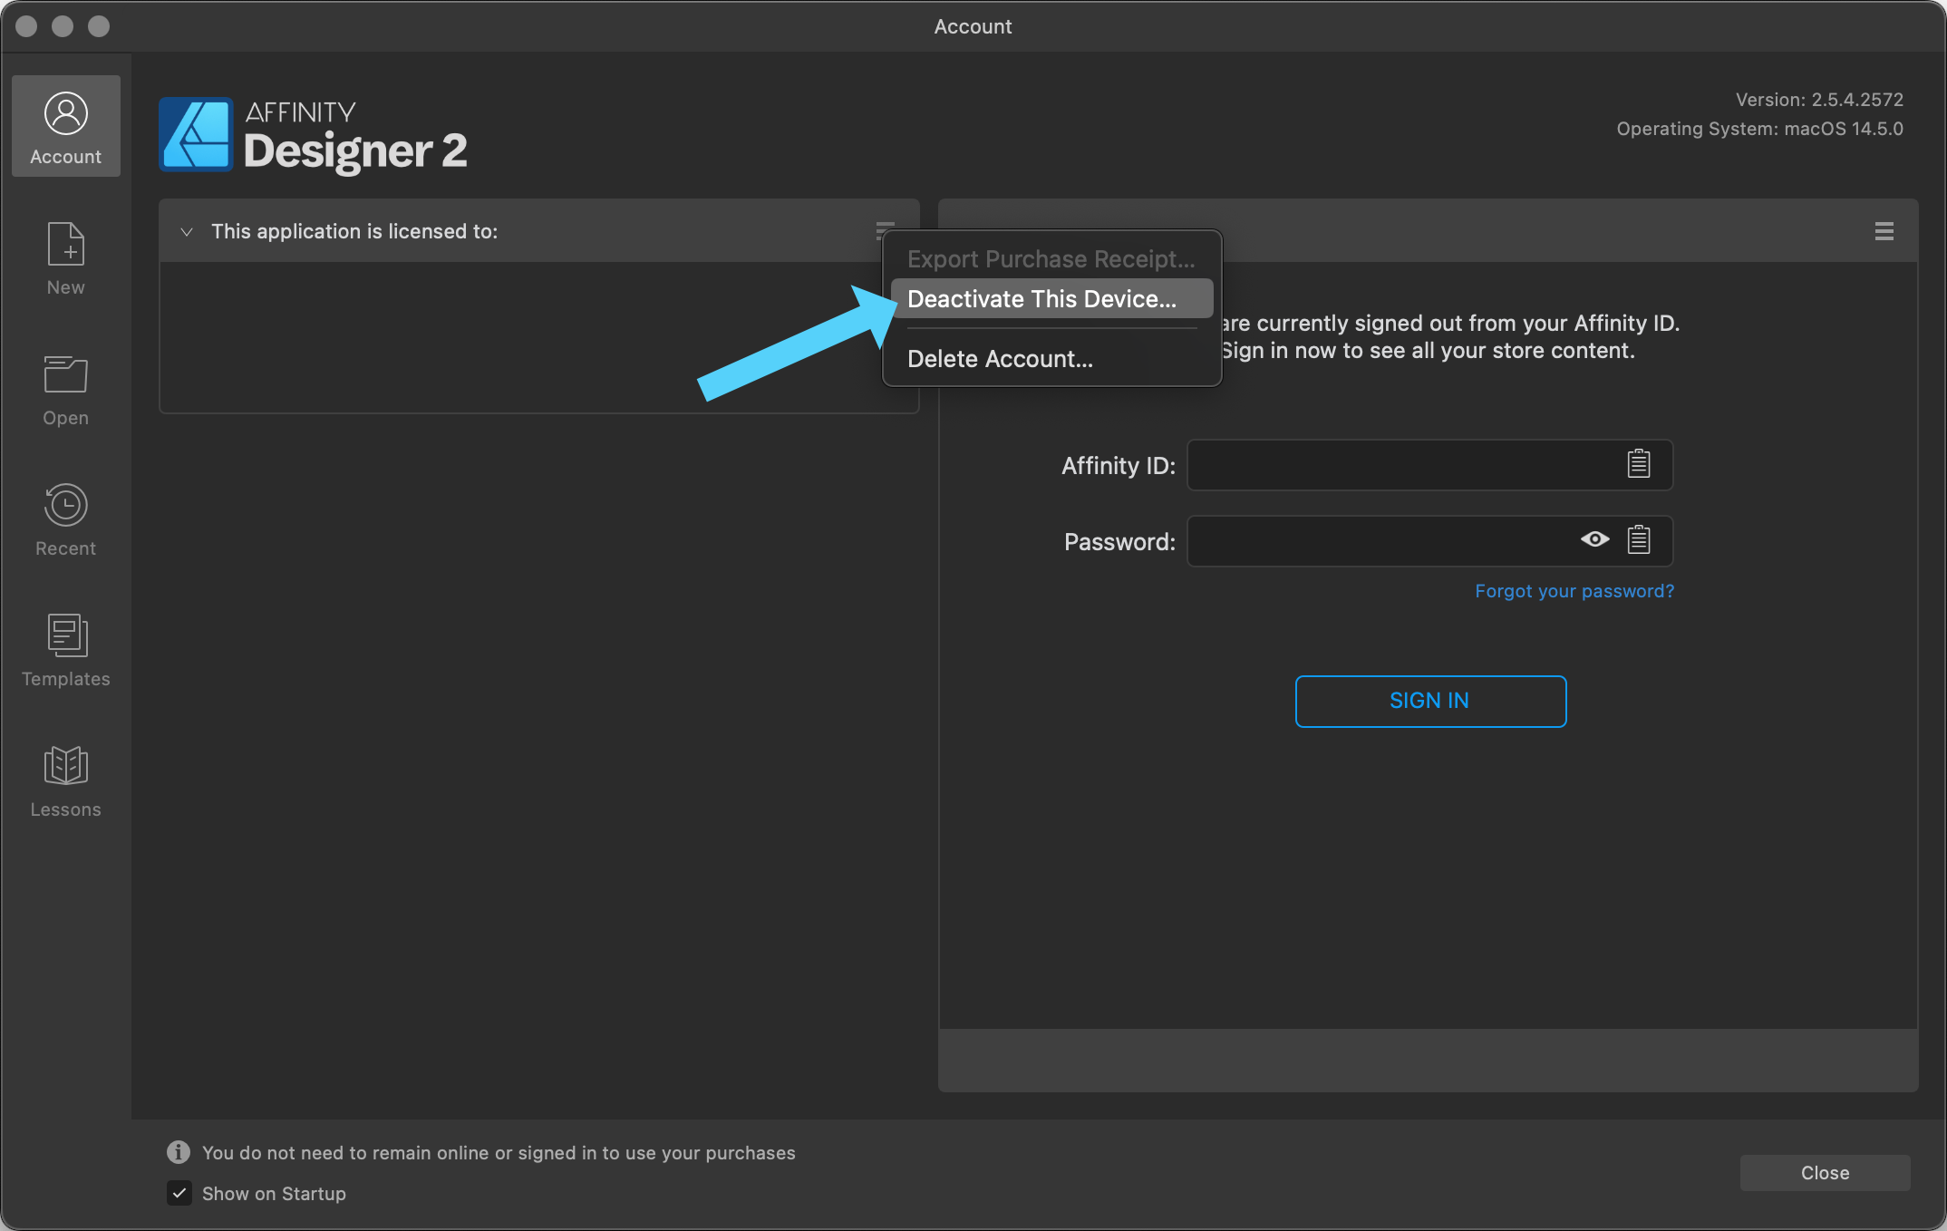Open the store panel hamburger menu
The height and width of the screenshot is (1231, 1947).
(x=1884, y=231)
